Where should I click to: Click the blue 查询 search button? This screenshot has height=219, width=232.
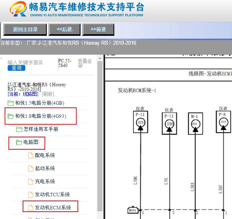click(16, 68)
